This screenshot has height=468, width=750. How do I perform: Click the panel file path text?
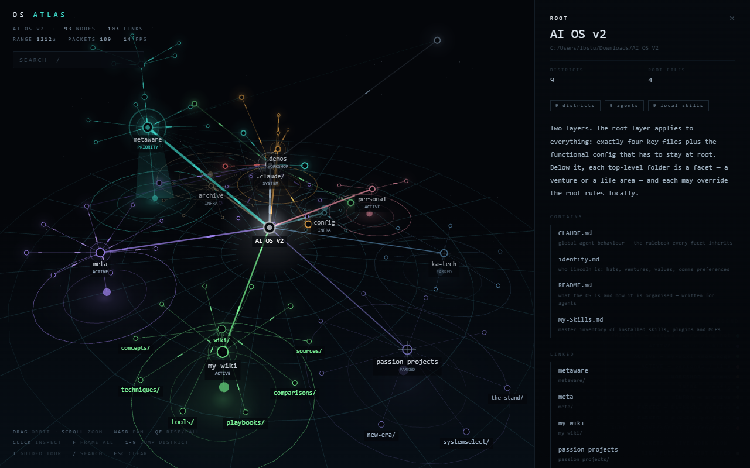point(604,48)
